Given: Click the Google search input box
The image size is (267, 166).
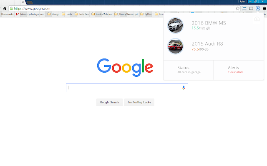Looking at the screenshot, I should [x=127, y=88].
